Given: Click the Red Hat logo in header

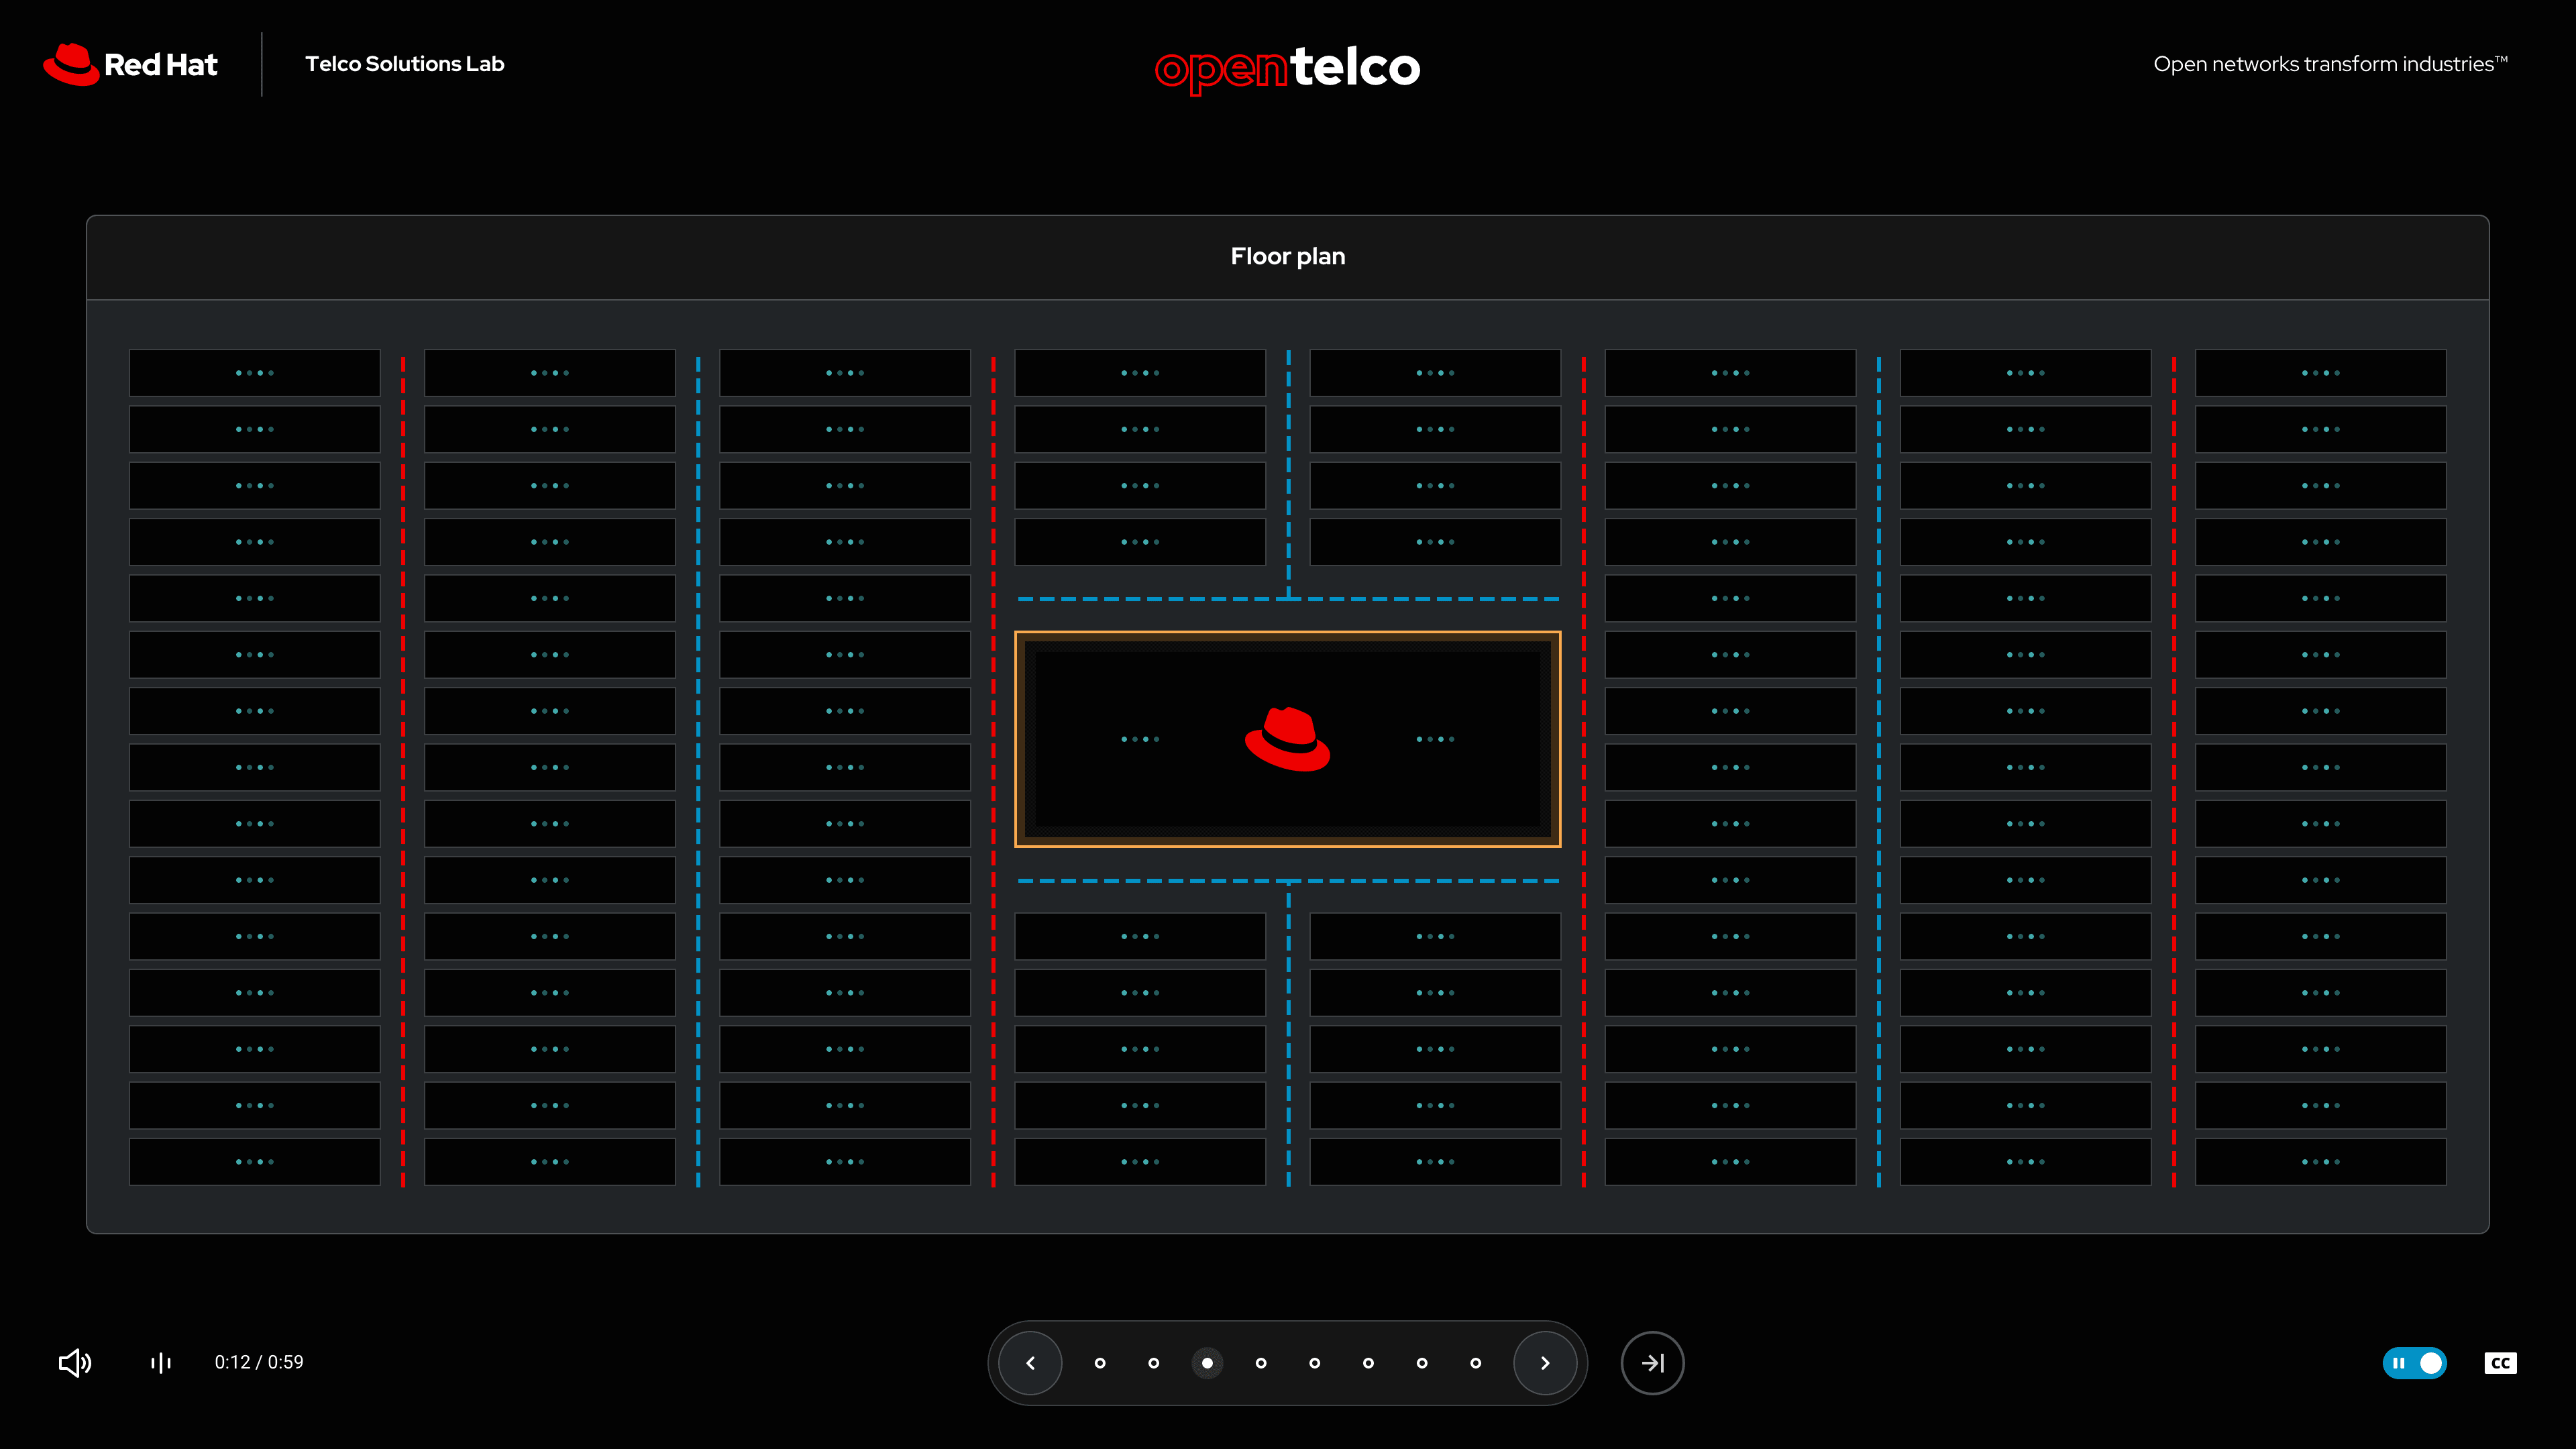Looking at the screenshot, I should pos(130,64).
